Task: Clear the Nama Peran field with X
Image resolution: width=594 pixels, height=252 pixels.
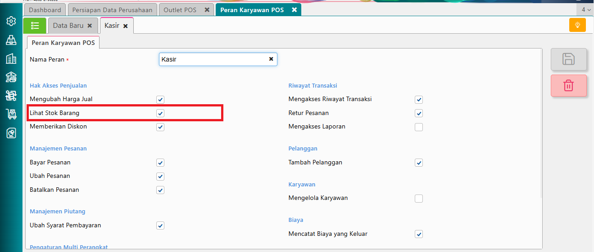Action: pos(271,59)
